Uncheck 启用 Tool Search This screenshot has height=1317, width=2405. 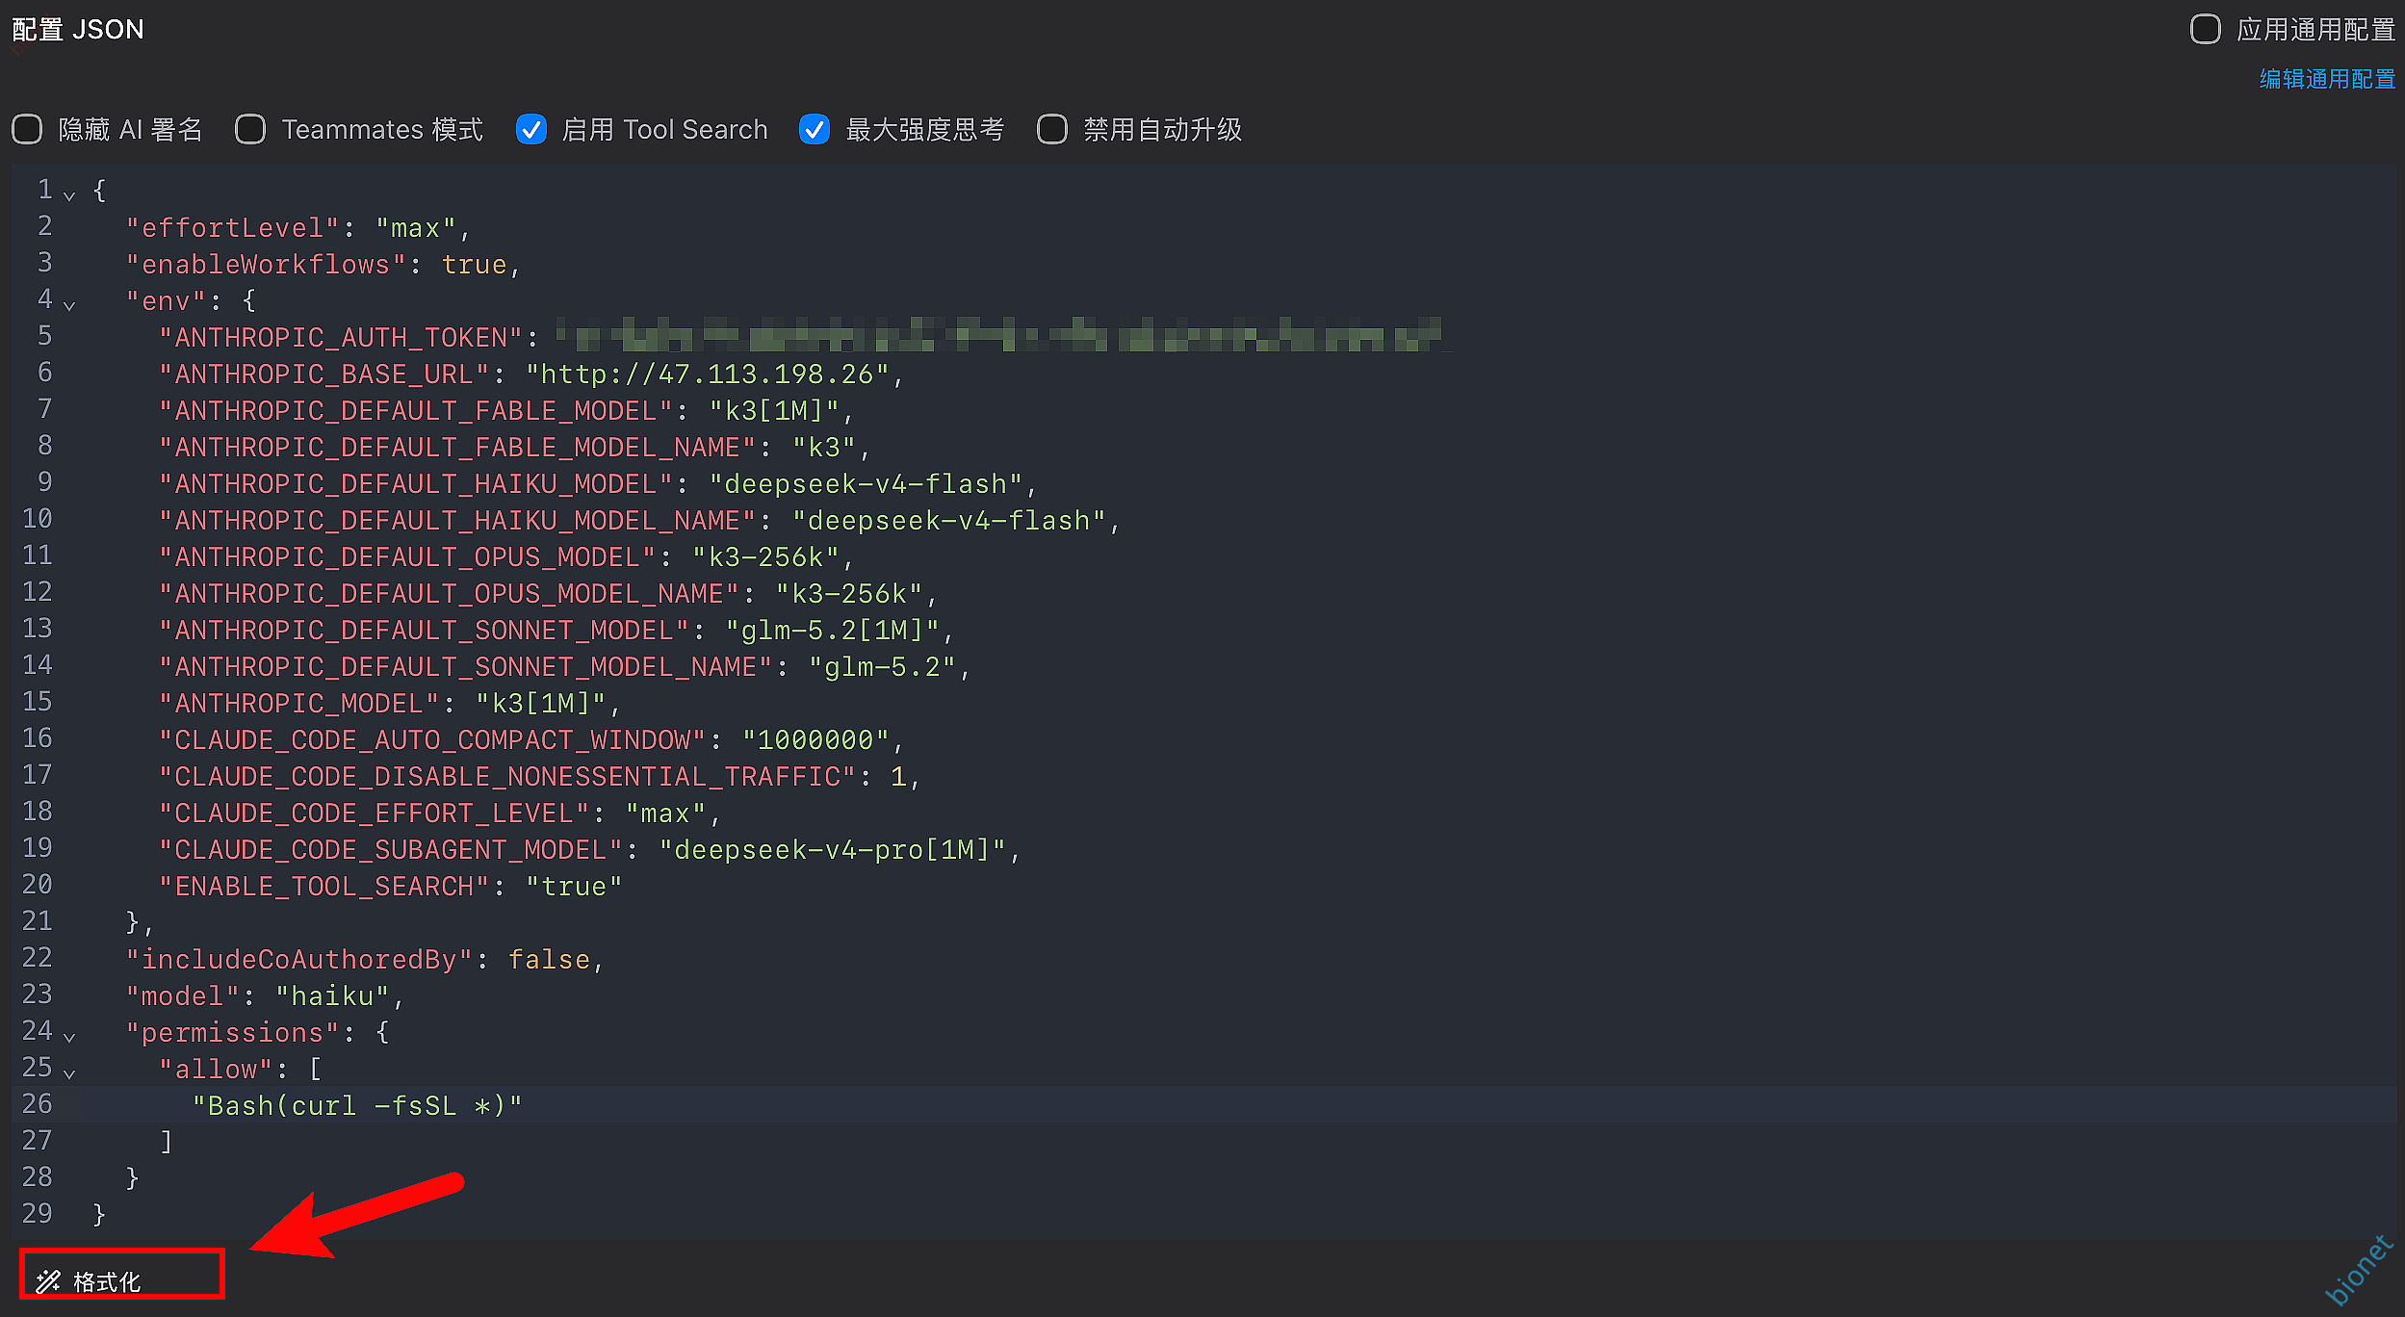click(531, 129)
